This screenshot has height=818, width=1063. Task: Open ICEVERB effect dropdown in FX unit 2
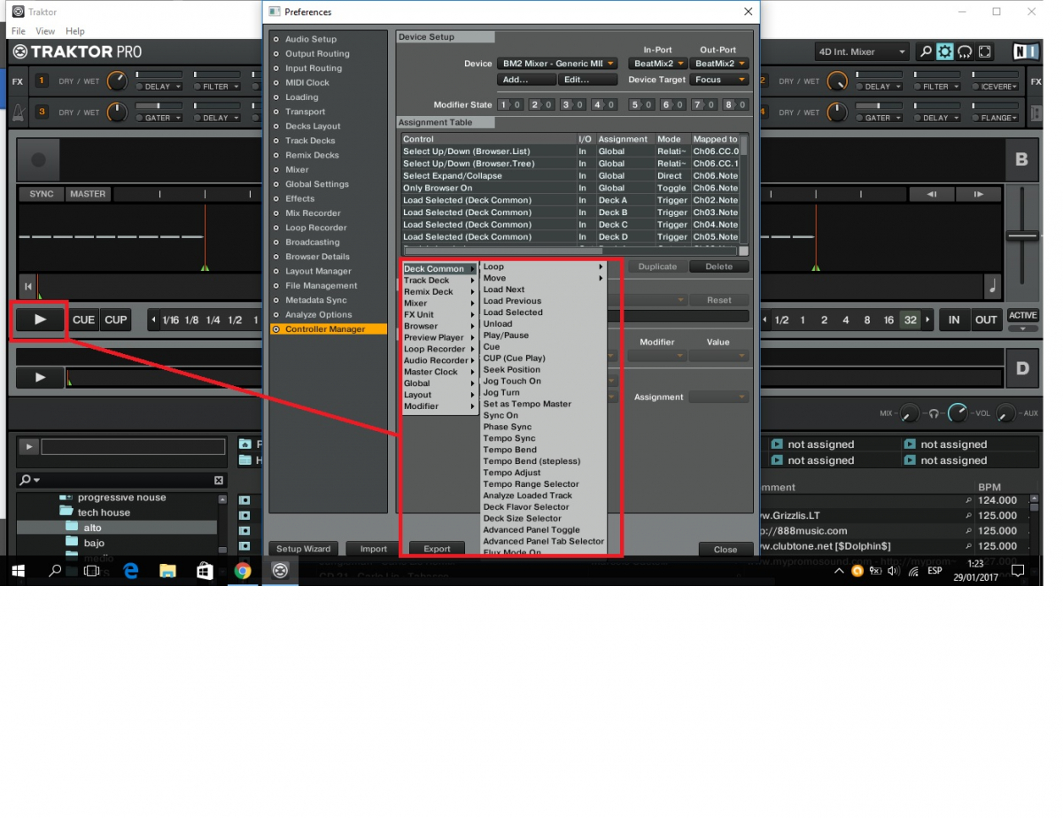coord(997,87)
